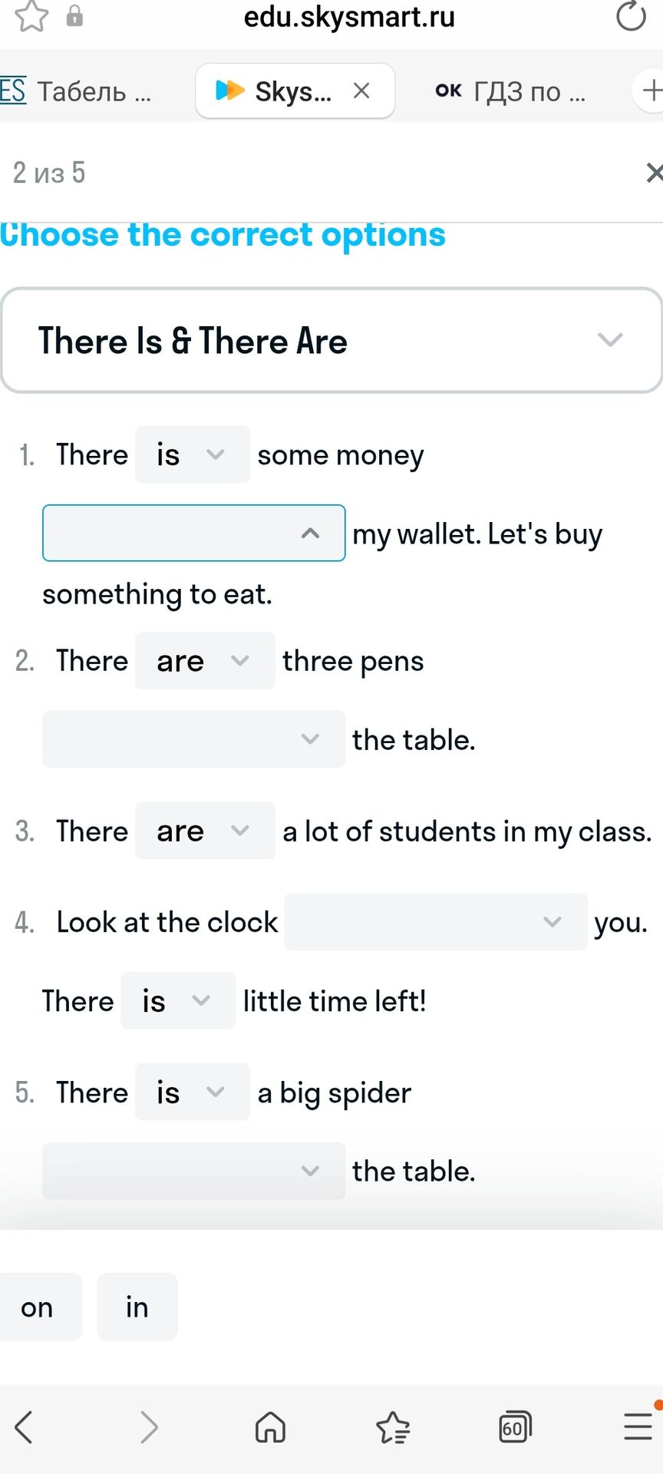Open the browser hamburger menu
This screenshot has height=1474, width=663.
(638, 1427)
